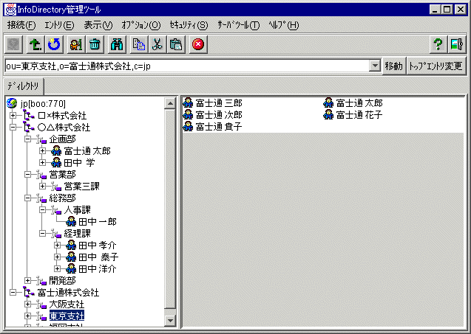Click the InfoDirectory title bar app icon

pos(10,10)
